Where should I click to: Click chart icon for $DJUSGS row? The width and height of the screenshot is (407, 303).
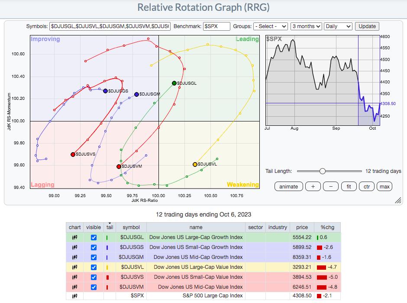tap(75, 247)
